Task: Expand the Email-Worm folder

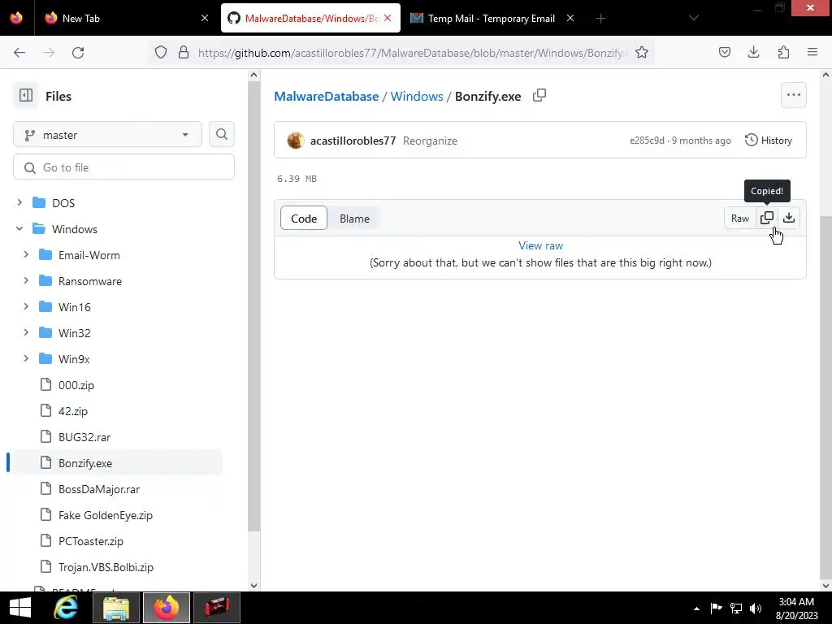Action: (26, 254)
